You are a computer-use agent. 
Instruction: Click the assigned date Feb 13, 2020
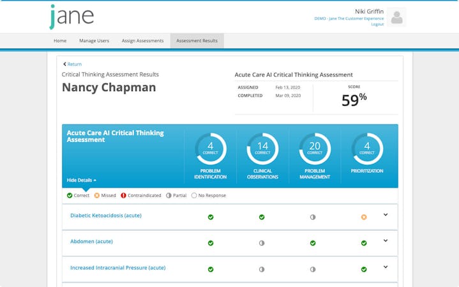click(x=288, y=87)
